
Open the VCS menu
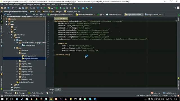tap(58, 4)
